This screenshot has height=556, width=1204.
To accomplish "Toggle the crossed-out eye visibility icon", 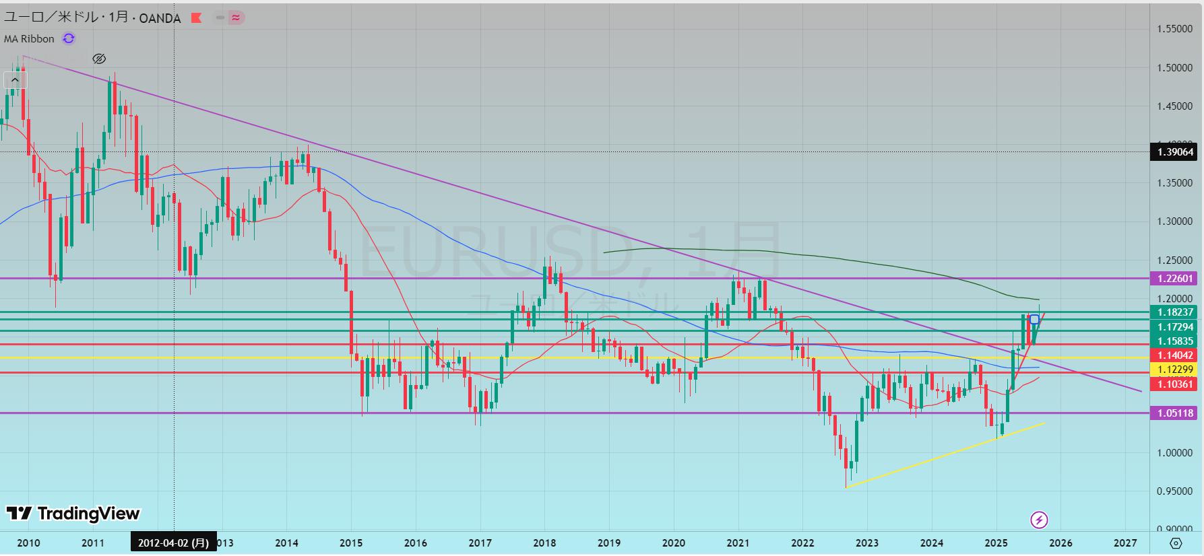I will coord(99,59).
